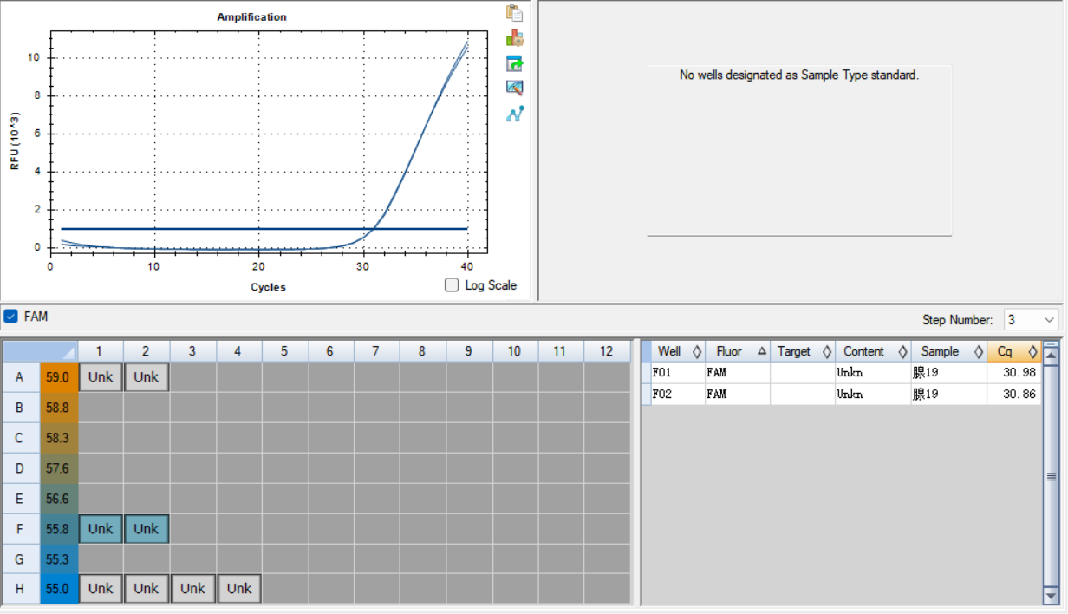Click the 58.8 temperature cell
This screenshot has height=614, width=1068.
click(x=58, y=407)
